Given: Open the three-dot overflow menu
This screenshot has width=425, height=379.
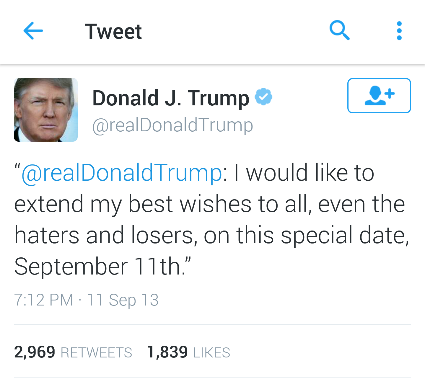Looking at the screenshot, I should click(399, 30).
